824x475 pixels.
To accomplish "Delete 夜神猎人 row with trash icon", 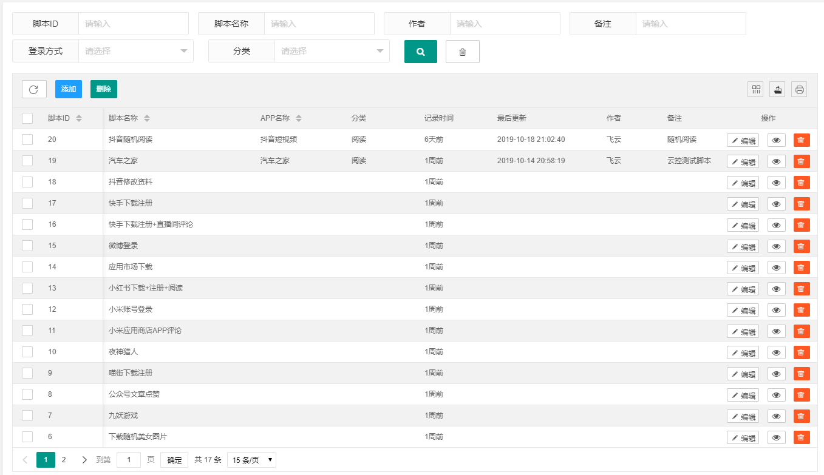I will pos(802,352).
